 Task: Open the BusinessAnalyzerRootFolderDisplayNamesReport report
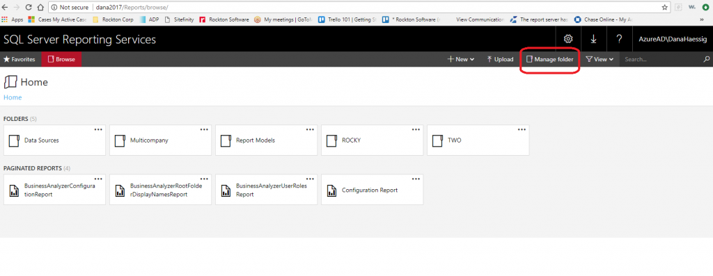(161, 190)
